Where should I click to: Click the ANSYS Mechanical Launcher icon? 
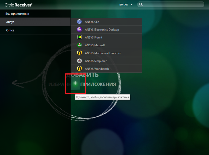tap(79, 53)
